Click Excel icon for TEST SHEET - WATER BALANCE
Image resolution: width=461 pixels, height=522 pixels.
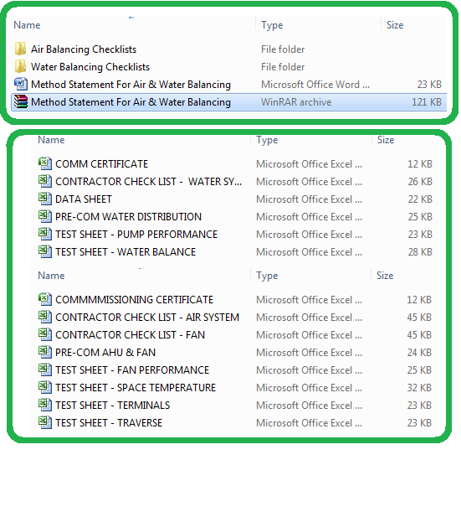pyautogui.click(x=45, y=251)
